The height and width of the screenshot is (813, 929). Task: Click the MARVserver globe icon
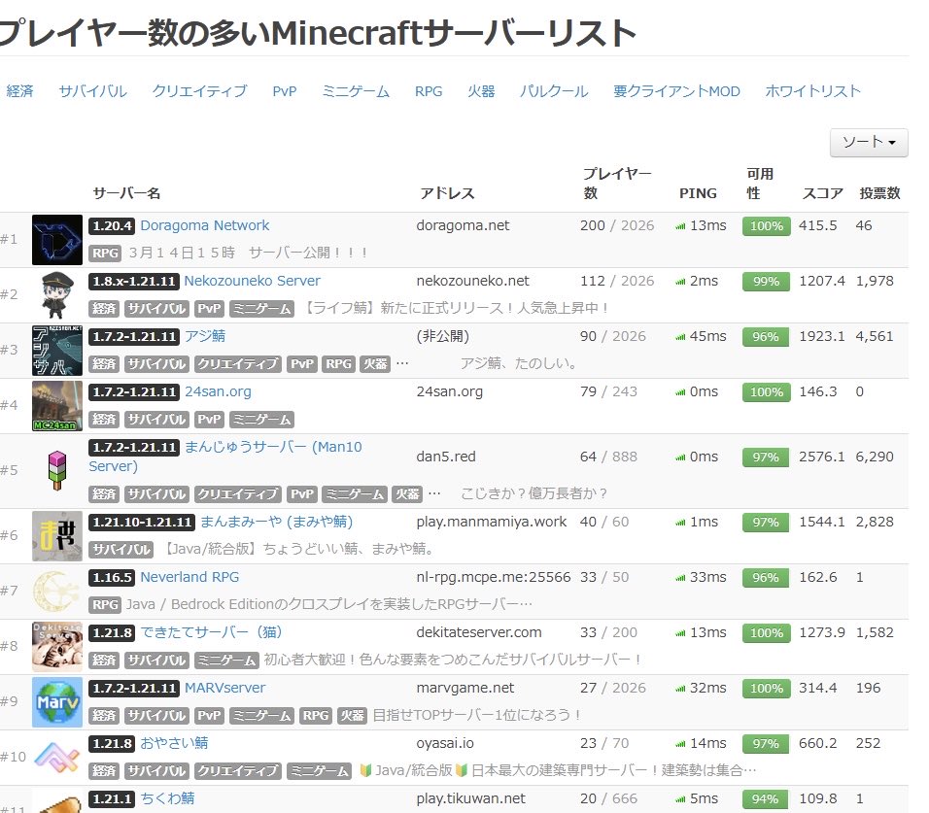(x=57, y=701)
